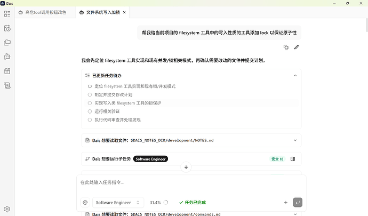368x216 pixels.
Task: Click the 已更新任务待办 header text
Action: point(107,76)
